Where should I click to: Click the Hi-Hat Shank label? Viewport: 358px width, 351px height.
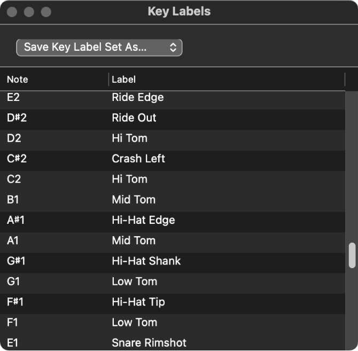146,261
